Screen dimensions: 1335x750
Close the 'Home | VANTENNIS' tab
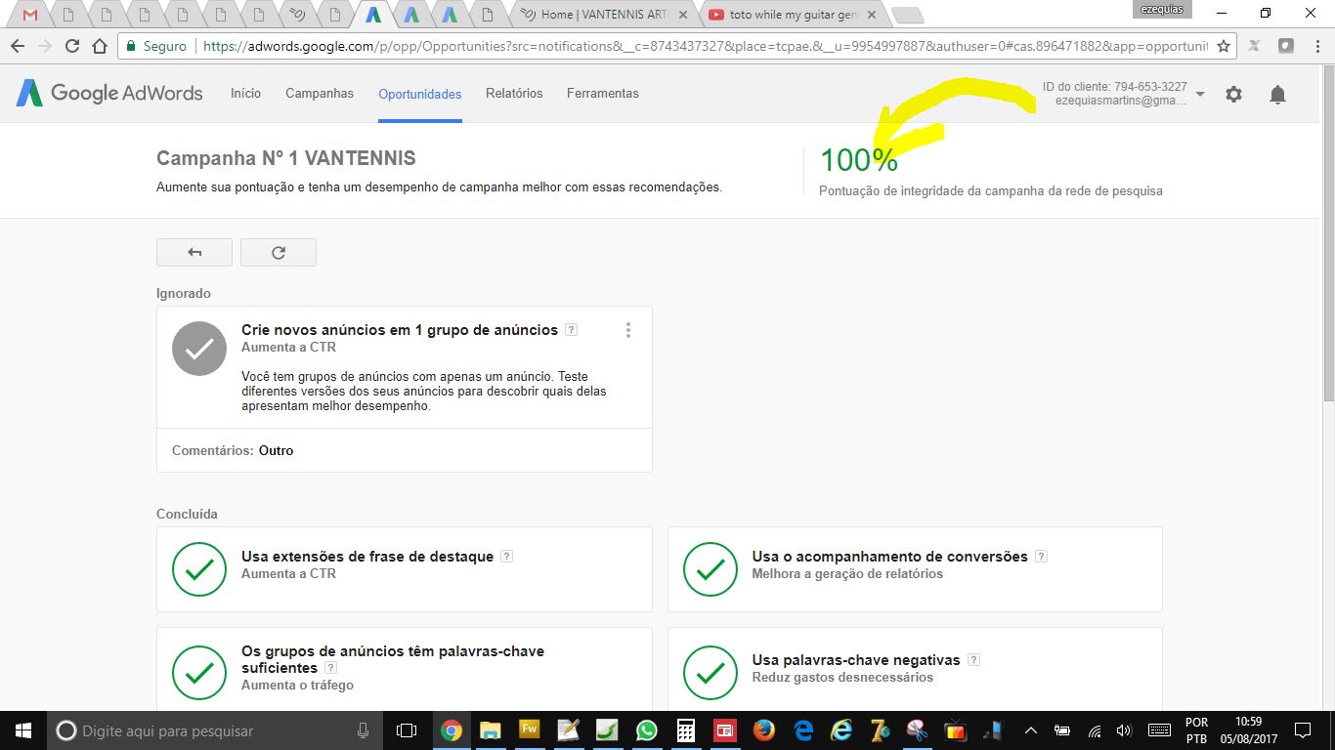pos(682,15)
